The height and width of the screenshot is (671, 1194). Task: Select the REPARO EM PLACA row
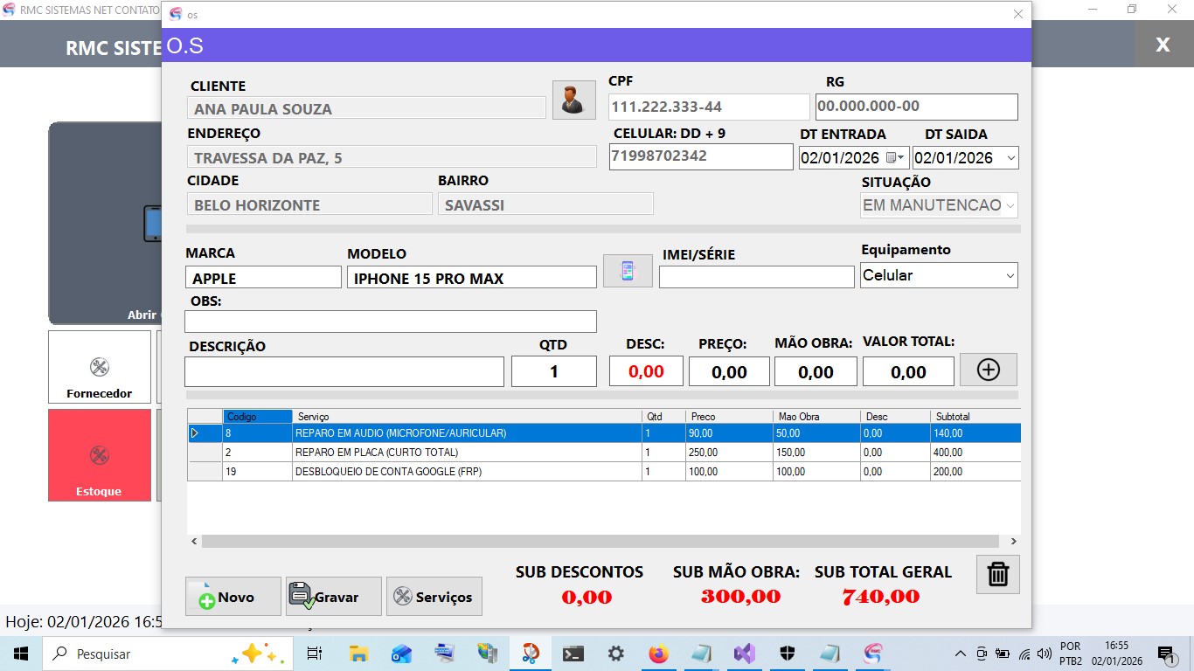(x=468, y=453)
